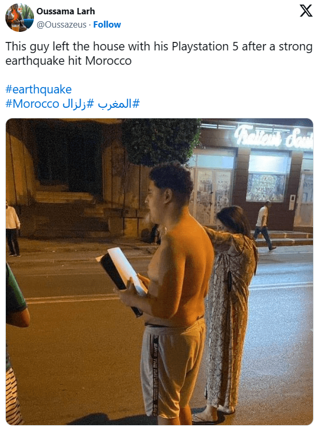This screenshot has width=321, height=431.
Task: Select the tweet text about Playstation 5
Action: tap(159, 54)
